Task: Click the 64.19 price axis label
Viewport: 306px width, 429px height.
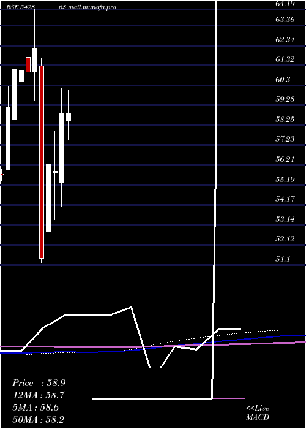Action: click(286, 4)
